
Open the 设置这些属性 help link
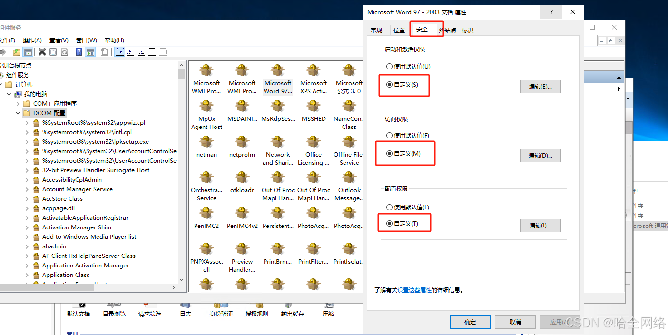pos(414,290)
